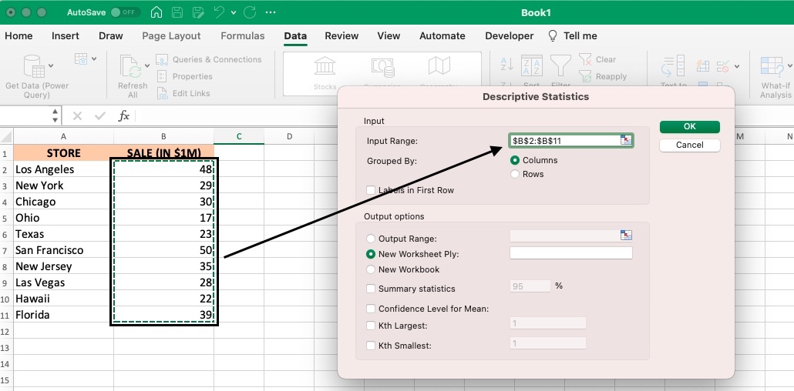The width and height of the screenshot is (794, 391).
Task: Expand the Data Validation dropdown arrow
Action: (x=737, y=66)
